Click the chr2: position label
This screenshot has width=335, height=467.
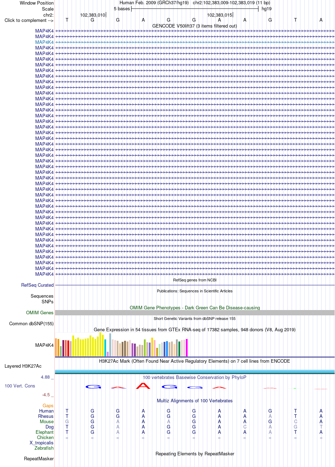click(x=48, y=15)
